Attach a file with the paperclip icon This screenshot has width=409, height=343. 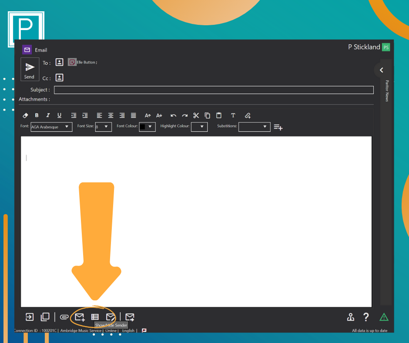(64, 317)
